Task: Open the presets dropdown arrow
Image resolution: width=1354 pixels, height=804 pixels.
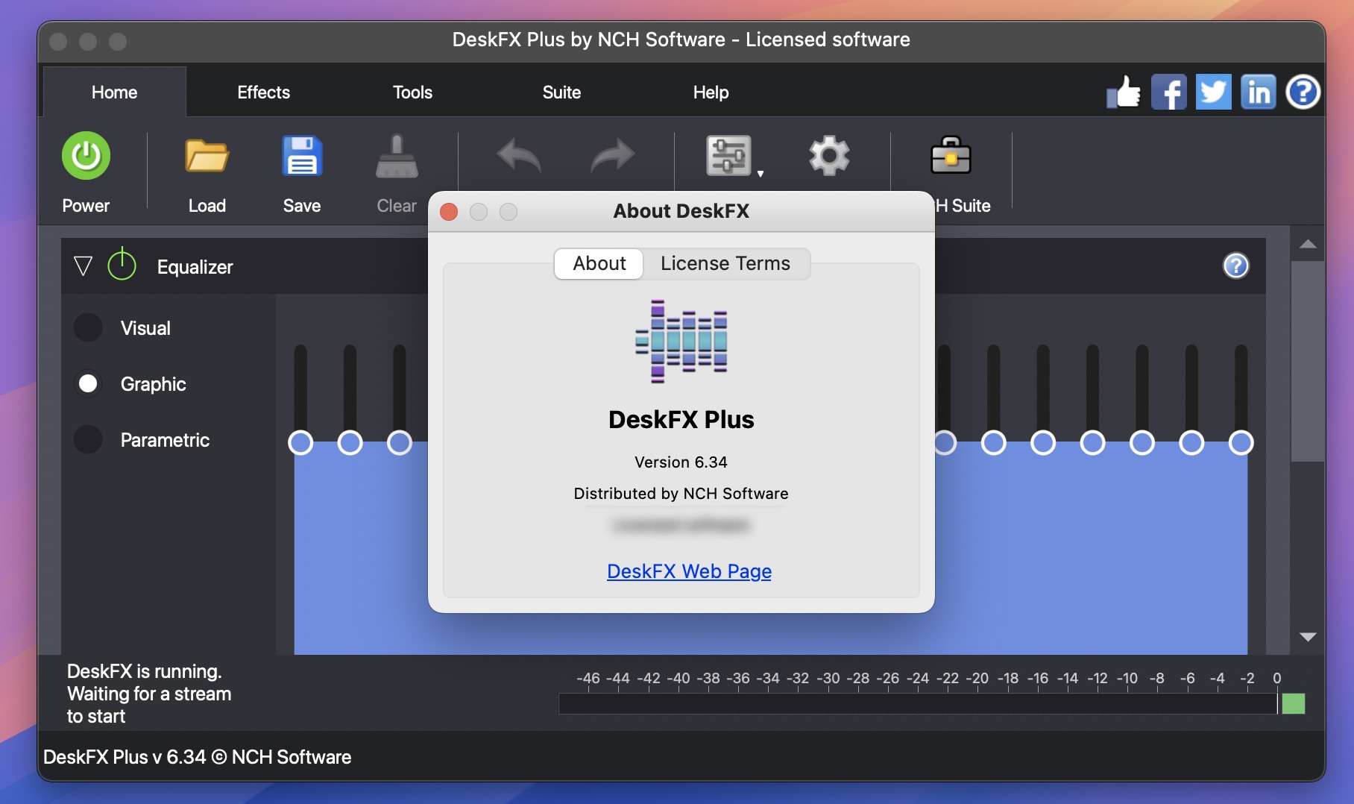Action: 761,174
